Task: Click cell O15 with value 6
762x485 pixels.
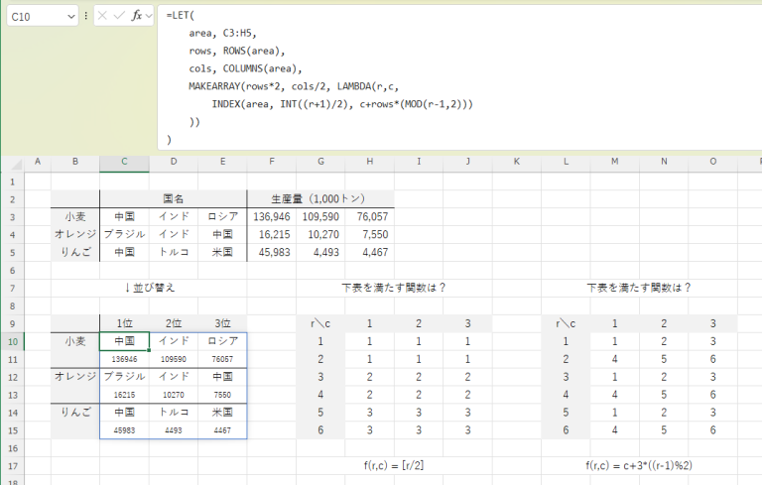Action: click(x=713, y=430)
